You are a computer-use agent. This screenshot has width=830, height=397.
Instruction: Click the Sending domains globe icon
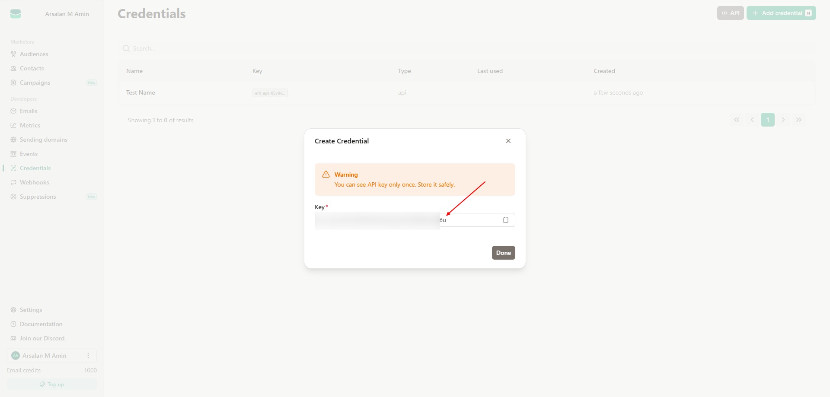coord(13,140)
